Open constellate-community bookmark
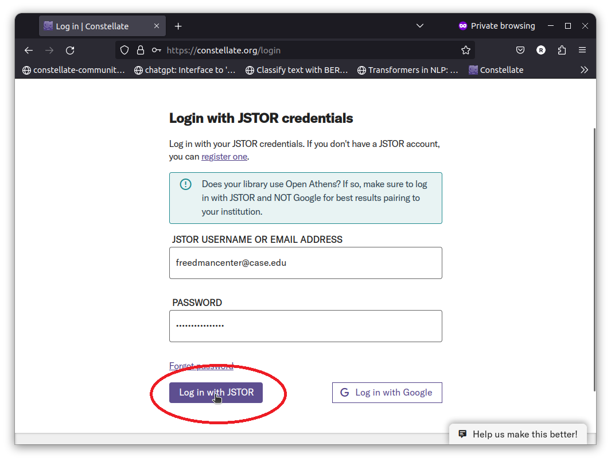 tap(73, 70)
